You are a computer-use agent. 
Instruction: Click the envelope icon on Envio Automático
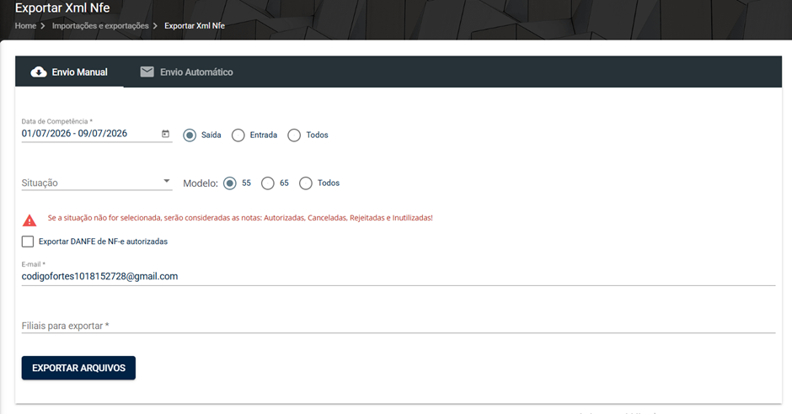[x=147, y=72]
